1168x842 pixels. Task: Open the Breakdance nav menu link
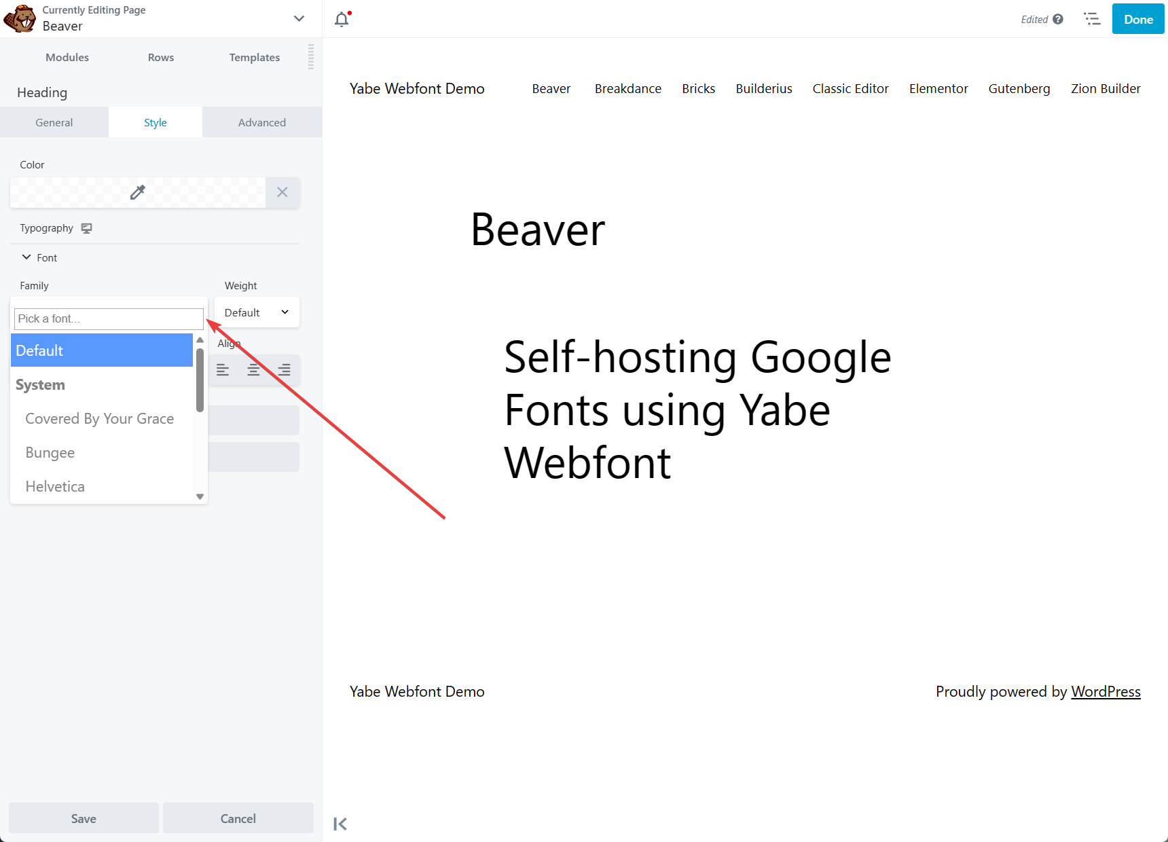click(628, 88)
